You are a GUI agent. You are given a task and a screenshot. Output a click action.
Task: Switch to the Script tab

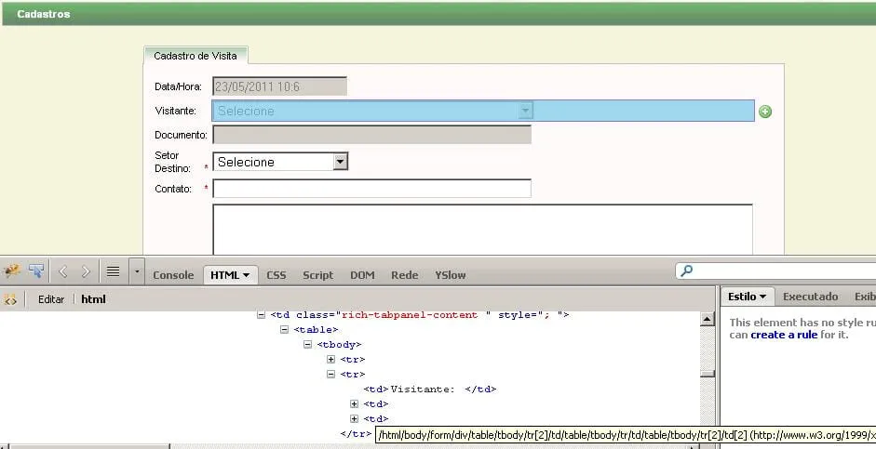pyautogui.click(x=317, y=275)
